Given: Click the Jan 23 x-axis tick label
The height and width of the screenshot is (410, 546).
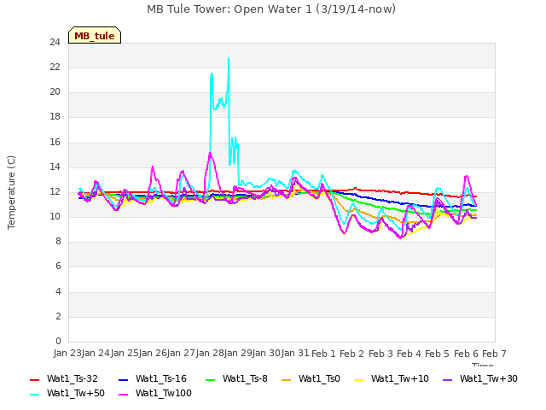Looking at the screenshot, I should tap(67, 354).
